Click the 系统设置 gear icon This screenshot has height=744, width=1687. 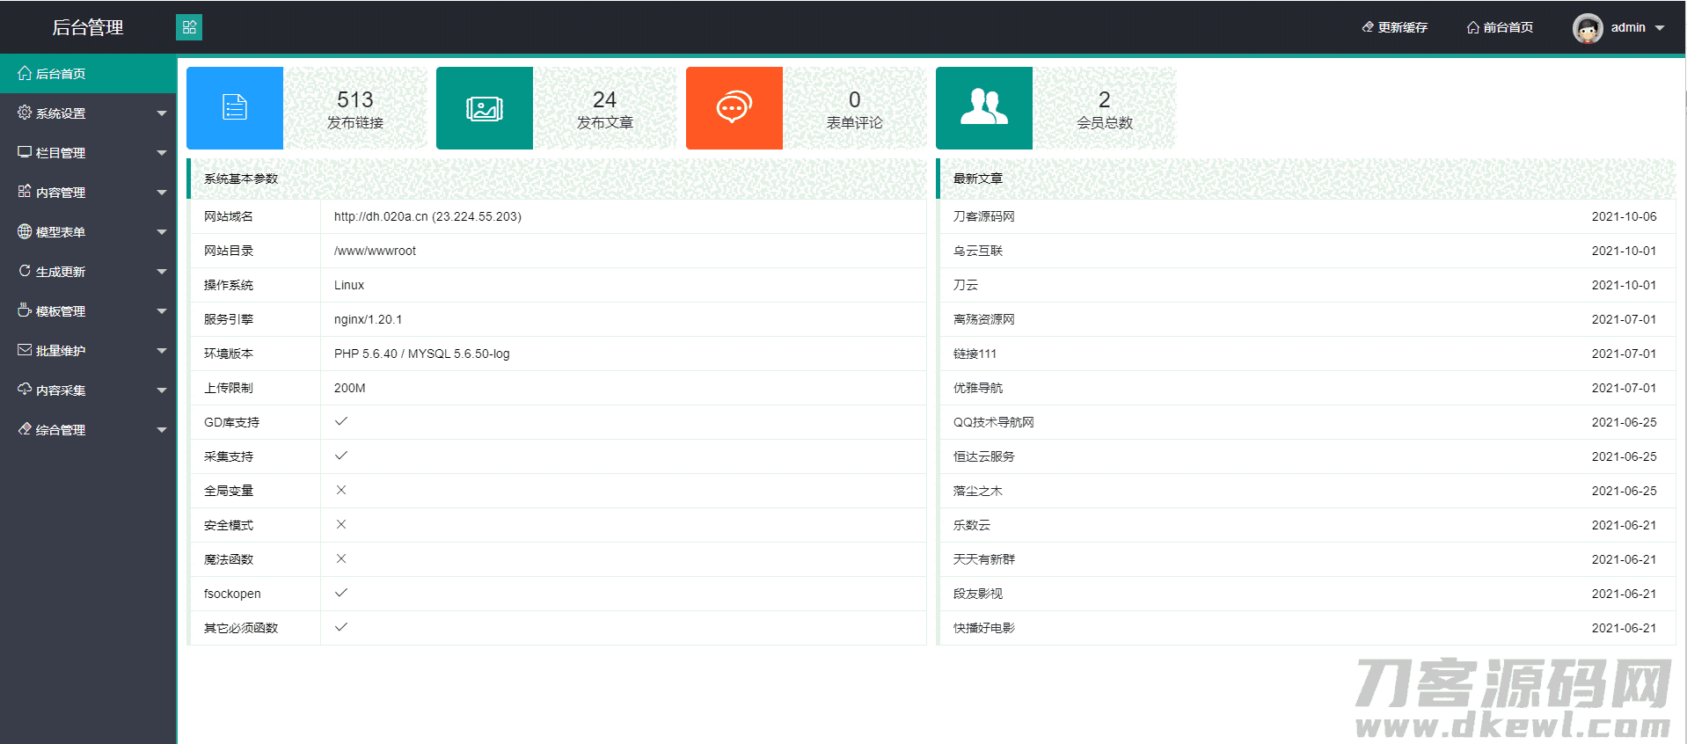click(x=25, y=113)
